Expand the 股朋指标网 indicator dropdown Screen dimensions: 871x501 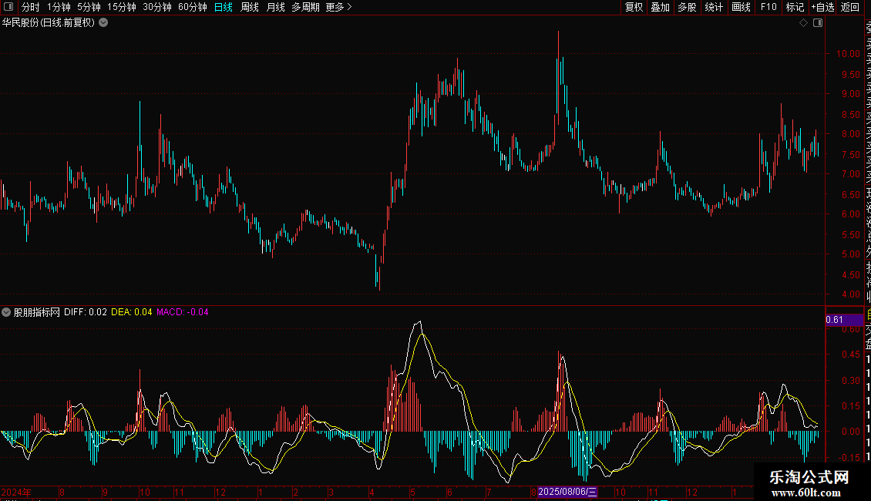point(7,312)
